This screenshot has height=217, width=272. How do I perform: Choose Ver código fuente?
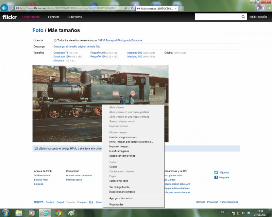coord(119,187)
